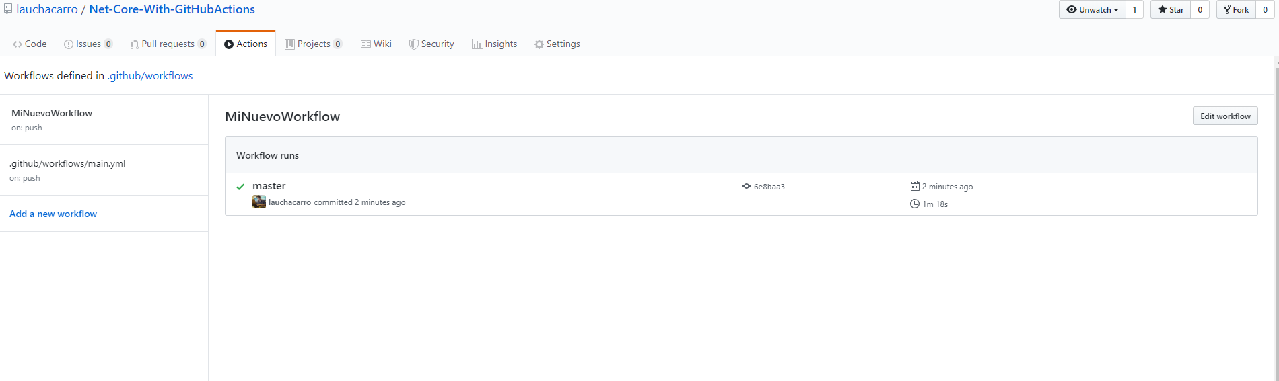Open lauchacarro owner profile link
Viewport: 1279px width, 381px height.
pos(47,9)
